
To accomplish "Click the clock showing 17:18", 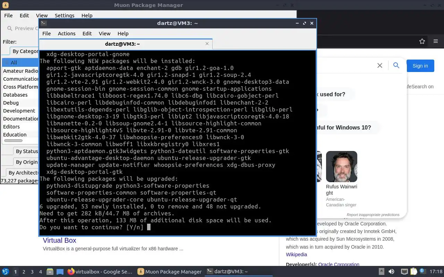I will pos(436,272).
